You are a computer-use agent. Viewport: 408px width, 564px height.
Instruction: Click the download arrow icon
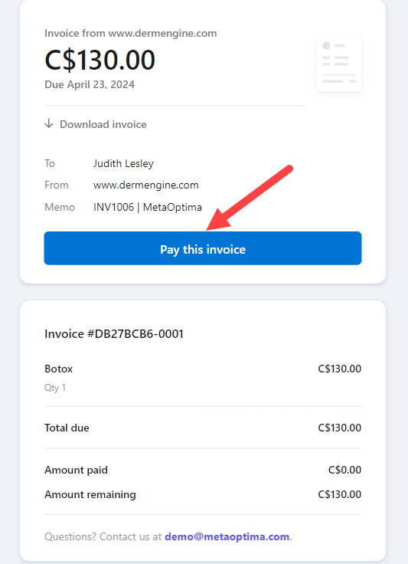(49, 123)
